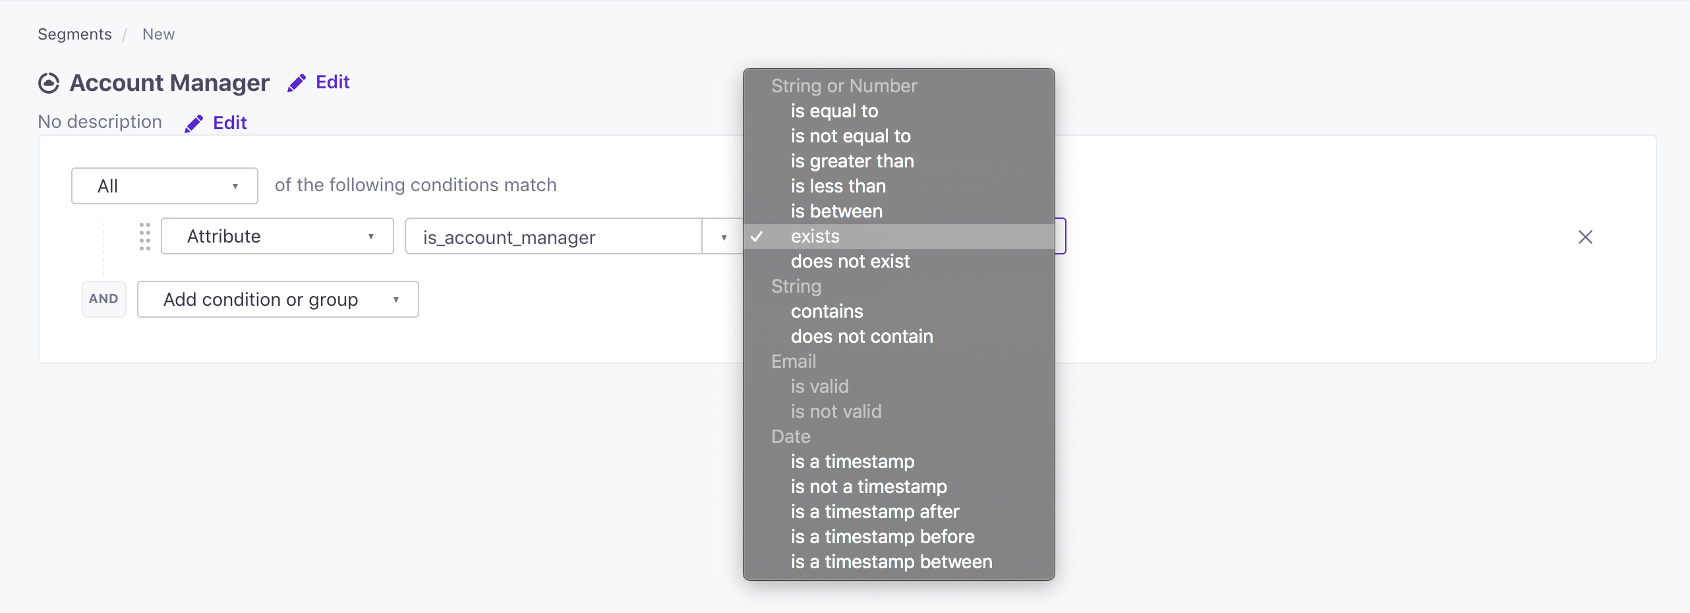Select the checked "exists" option
Screen dimensions: 1690x613
tap(815, 237)
